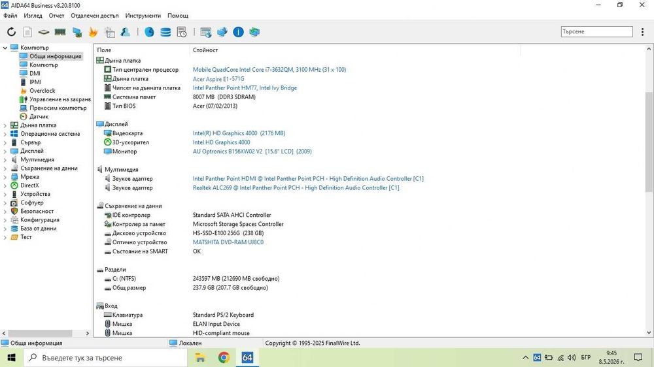Select Обща информация in the tree

point(55,56)
